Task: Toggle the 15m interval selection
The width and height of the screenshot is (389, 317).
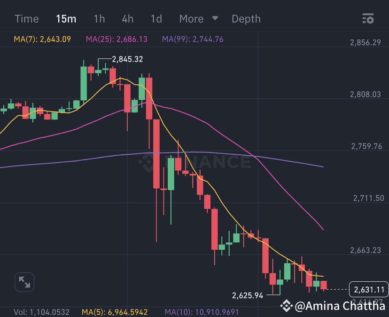Action: pyautogui.click(x=66, y=19)
